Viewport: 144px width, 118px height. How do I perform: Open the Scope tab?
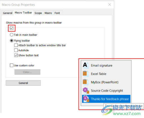tap(38, 13)
